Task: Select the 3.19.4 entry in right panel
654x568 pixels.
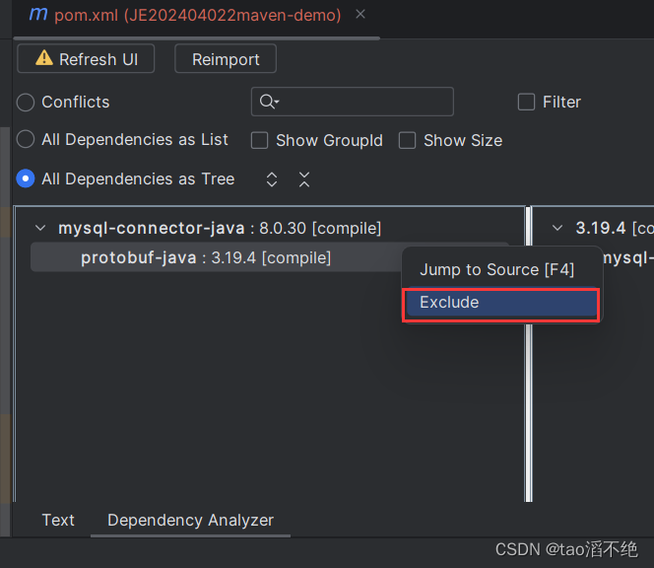Action: pos(615,229)
